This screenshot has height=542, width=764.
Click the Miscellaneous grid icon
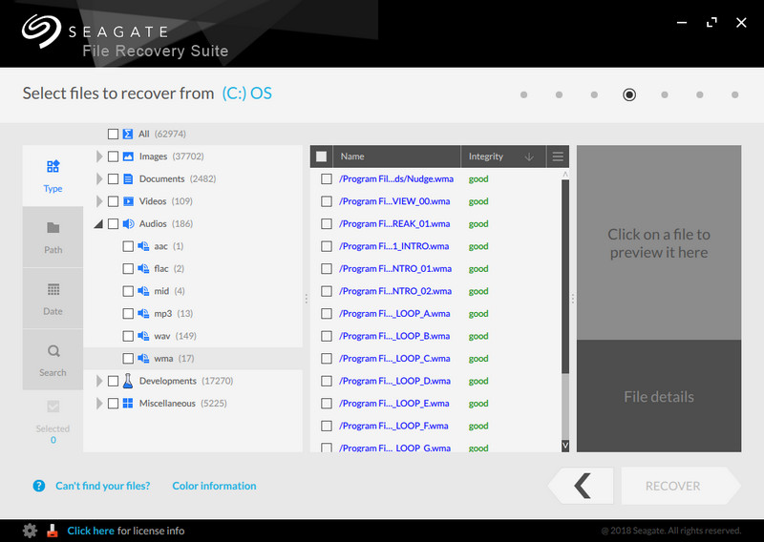(128, 403)
